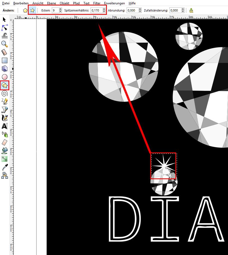Viewport: 228px width, 255px height.
Task: Click the Abrundung input field
Action: tap(133, 10)
